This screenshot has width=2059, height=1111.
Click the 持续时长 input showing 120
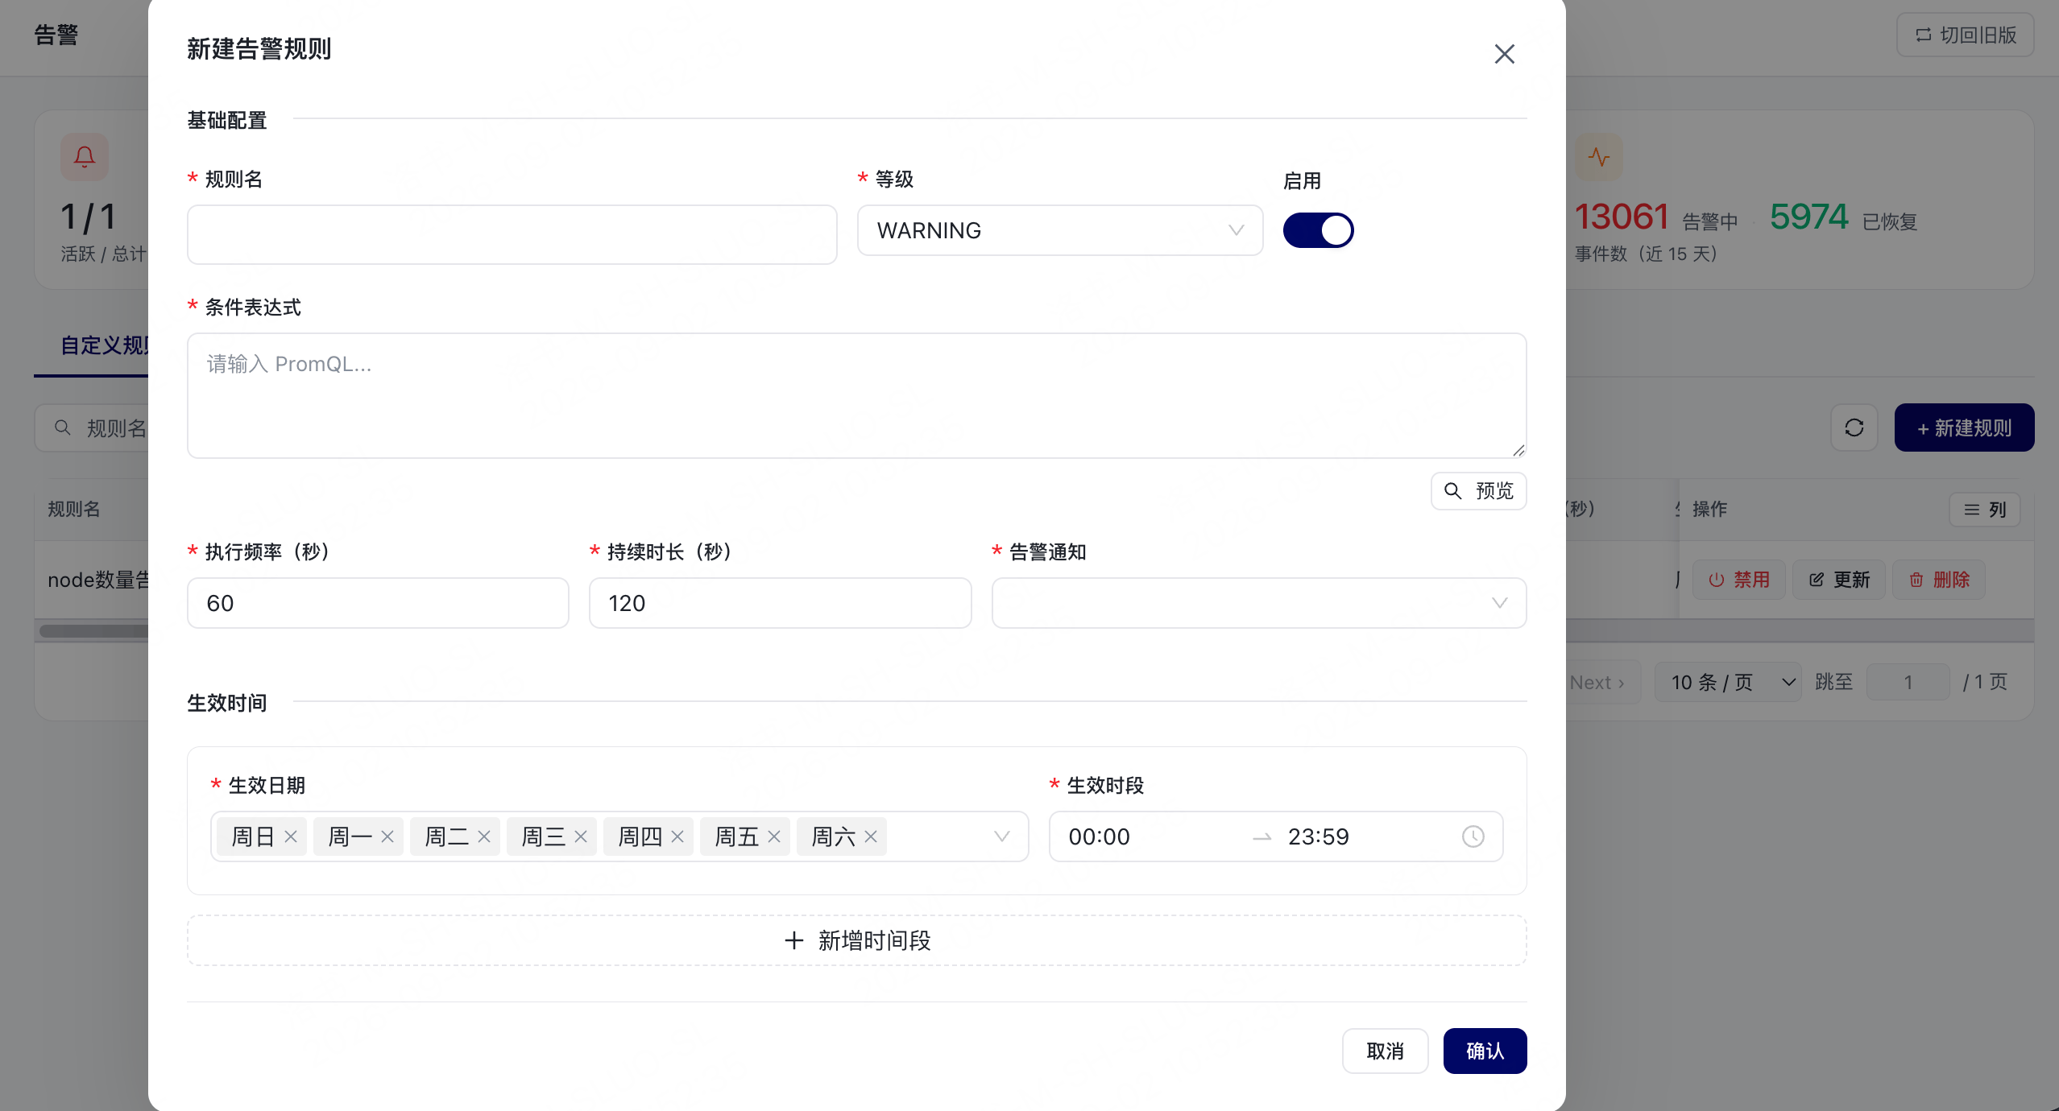coord(780,603)
